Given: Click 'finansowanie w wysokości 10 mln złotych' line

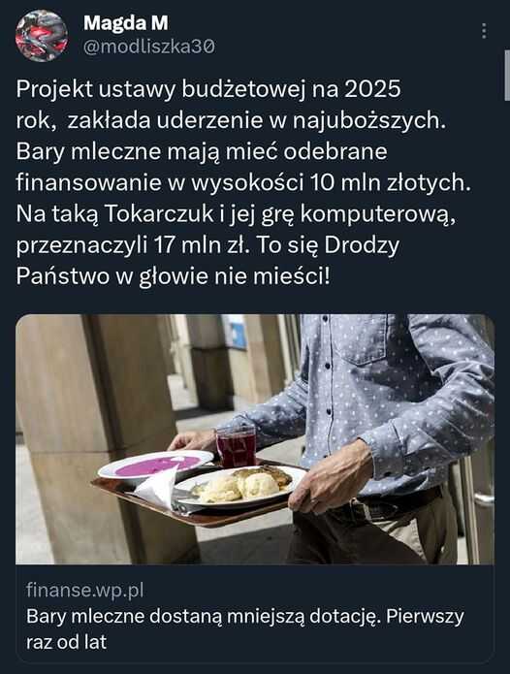Looking at the screenshot, I should click(243, 182).
